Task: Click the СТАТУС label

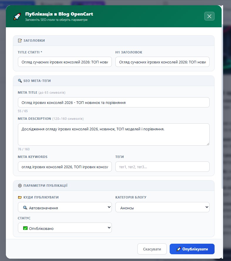Action: click(x=24, y=218)
